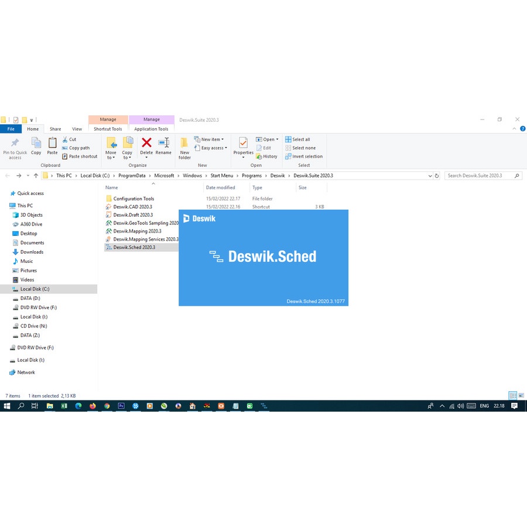Select Quick access in navigation pane
This screenshot has height=527, width=527.
[30, 194]
